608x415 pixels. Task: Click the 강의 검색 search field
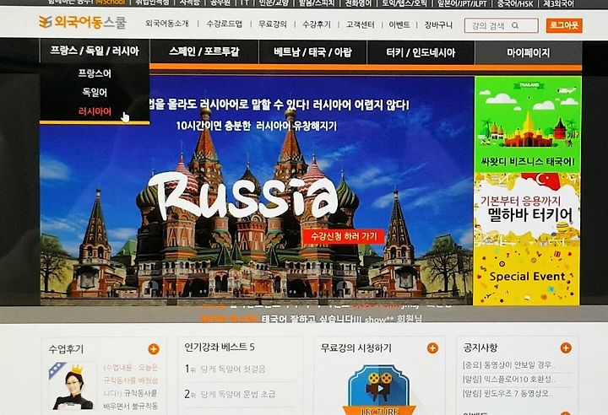coord(501,25)
